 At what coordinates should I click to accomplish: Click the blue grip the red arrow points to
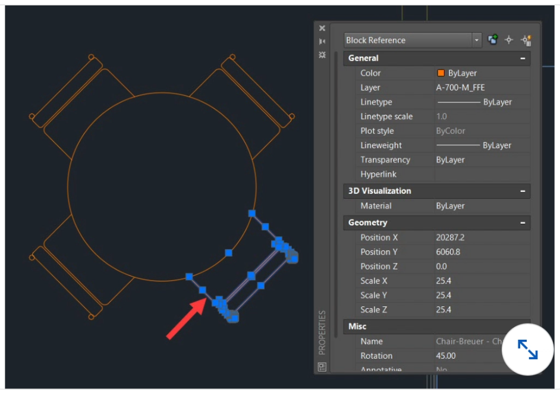click(202, 290)
